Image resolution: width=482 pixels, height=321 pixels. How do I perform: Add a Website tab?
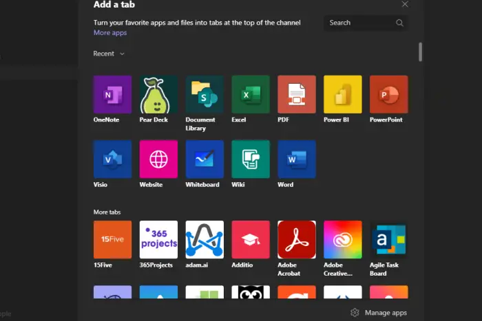(158, 159)
